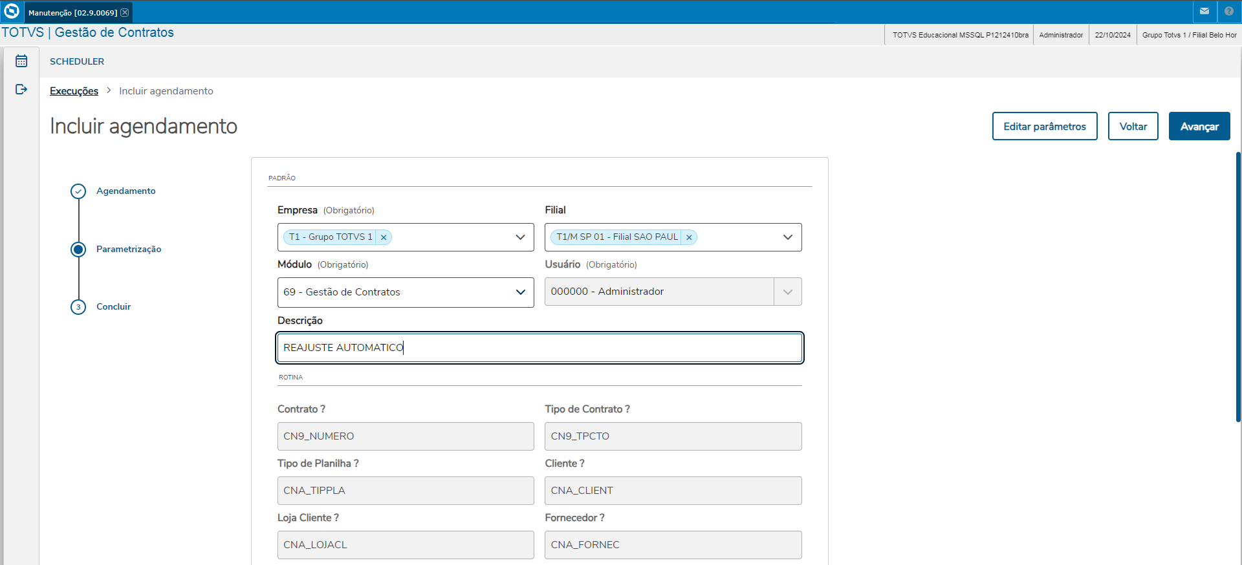Screen dimensions: 1242x565
Task: Go back to Execuções breadcrumb
Action: click(x=74, y=91)
